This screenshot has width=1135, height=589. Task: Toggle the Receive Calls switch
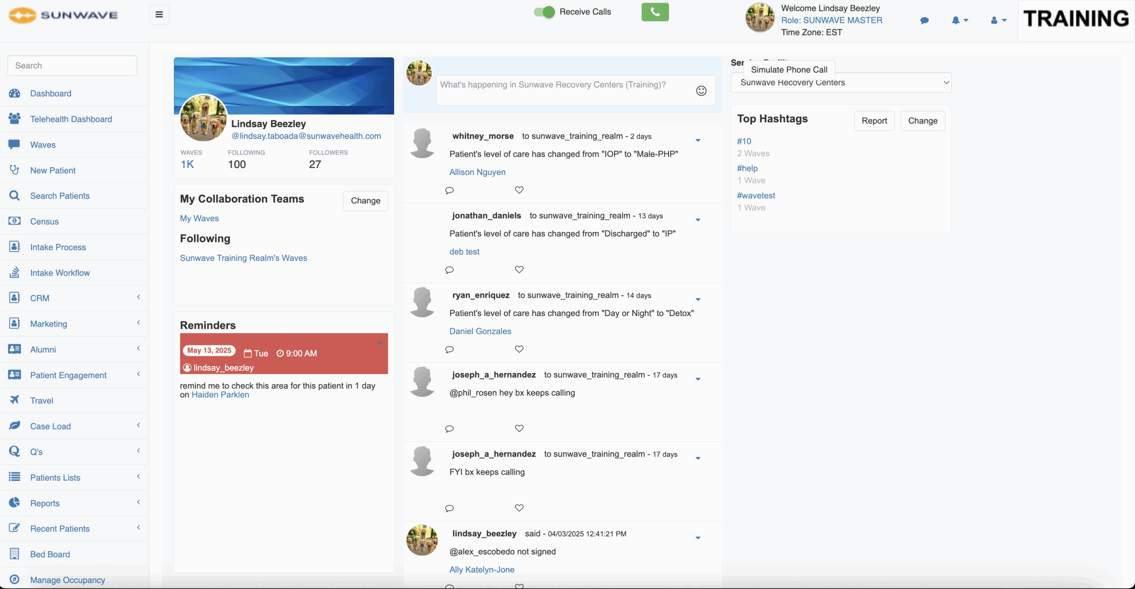point(544,12)
